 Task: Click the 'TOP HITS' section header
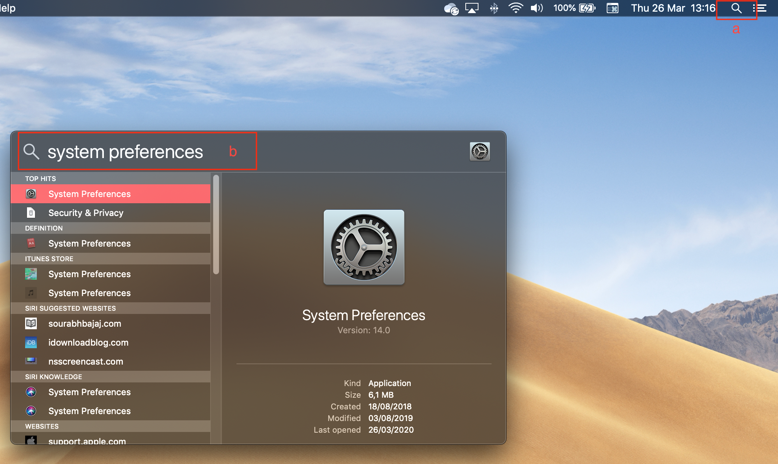(40, 179)
